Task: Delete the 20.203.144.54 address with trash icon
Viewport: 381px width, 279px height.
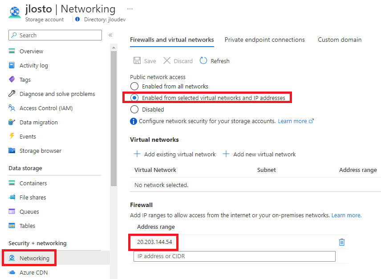Action: point(342,242)
